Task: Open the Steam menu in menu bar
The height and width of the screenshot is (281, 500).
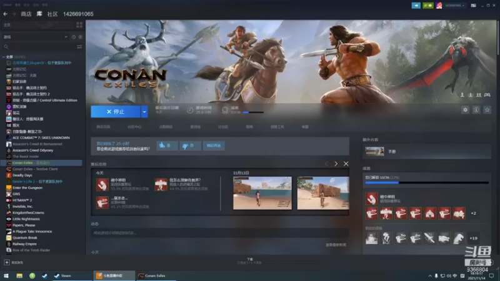Action: point(7,5)
